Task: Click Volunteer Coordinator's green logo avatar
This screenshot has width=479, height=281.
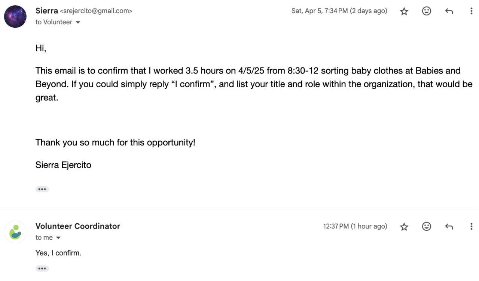Action: [15, 232]
